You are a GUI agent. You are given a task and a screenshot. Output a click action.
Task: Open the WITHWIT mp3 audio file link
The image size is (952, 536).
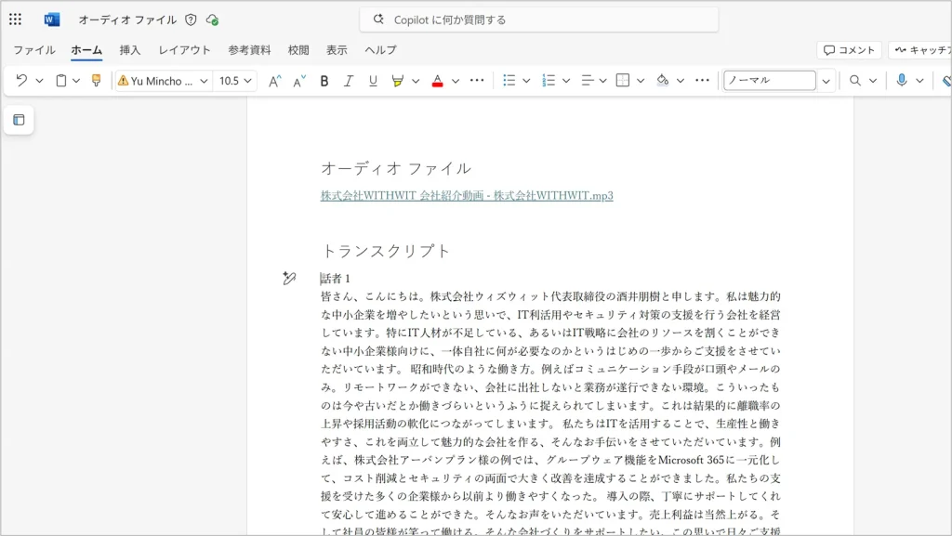(x=467, y=195)
